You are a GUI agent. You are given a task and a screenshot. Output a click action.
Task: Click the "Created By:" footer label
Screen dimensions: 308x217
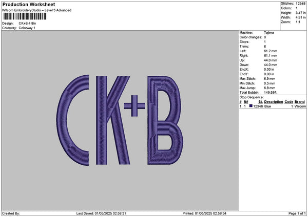(11, 213)
